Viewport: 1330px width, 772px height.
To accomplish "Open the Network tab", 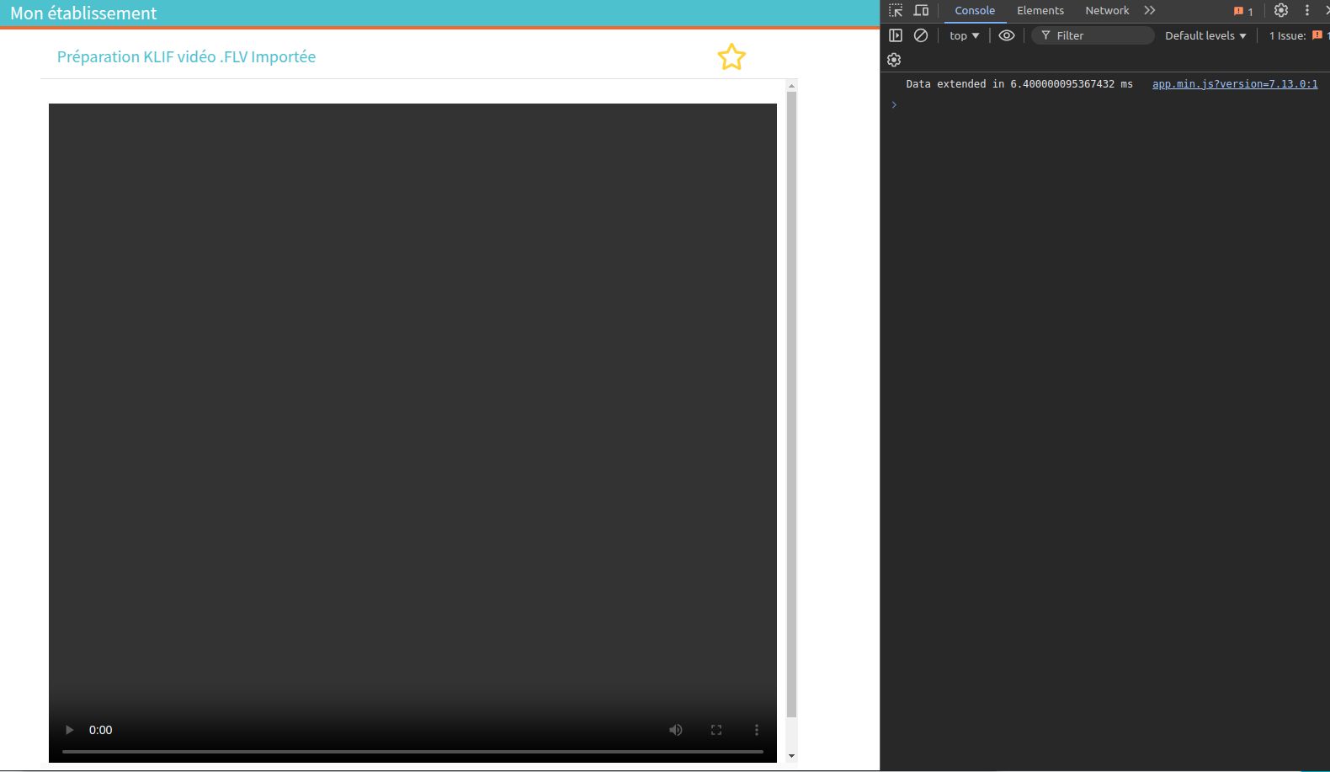I will click(x=1107, y=11).
